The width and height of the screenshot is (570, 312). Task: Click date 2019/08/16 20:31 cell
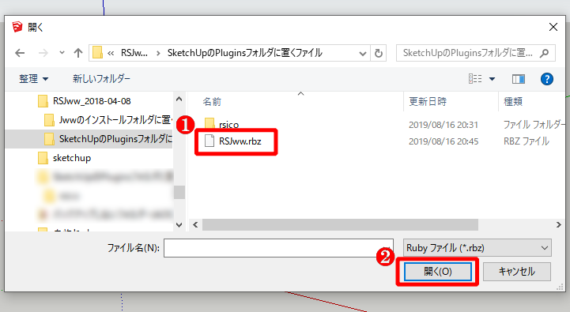tap(444, 125)
